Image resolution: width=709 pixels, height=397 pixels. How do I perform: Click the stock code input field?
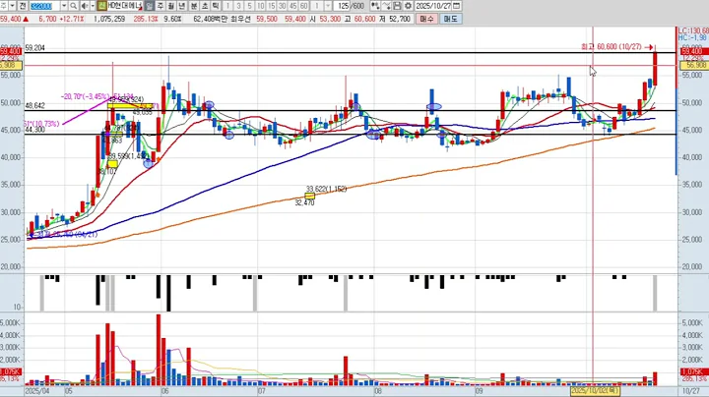tap(44, 6)
